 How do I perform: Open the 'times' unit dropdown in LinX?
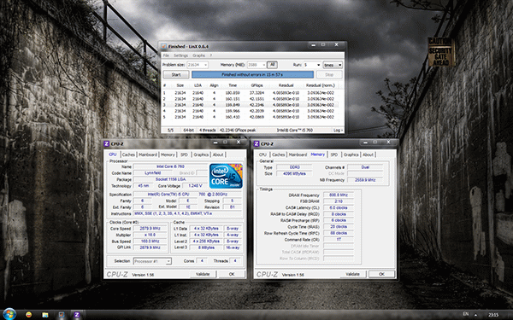(333, 65)
